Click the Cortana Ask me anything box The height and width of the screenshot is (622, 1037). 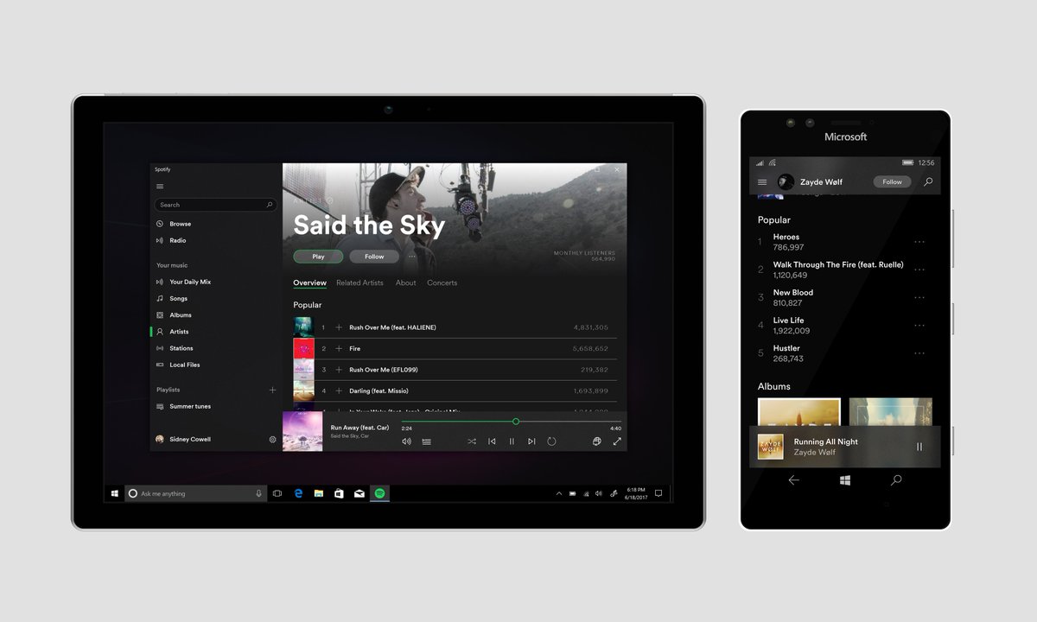(195, 493)
